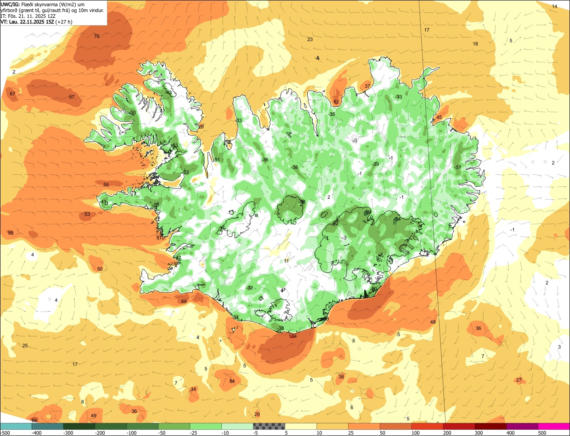
Task: Click the value 57 in the northwest orange patch
Action: point(72,97)
